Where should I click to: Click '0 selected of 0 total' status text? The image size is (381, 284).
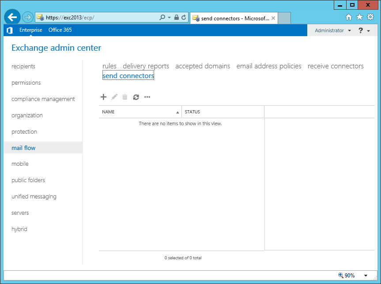[183, 258]
